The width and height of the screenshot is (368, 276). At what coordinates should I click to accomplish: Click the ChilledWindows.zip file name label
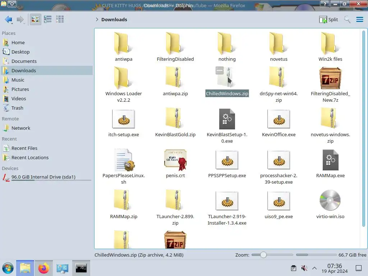tap(227, 93)
